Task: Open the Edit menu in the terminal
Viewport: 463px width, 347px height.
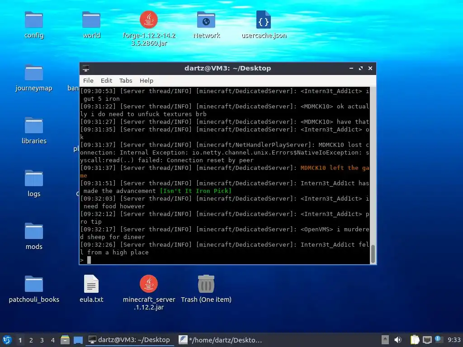Action: [106, 80]
